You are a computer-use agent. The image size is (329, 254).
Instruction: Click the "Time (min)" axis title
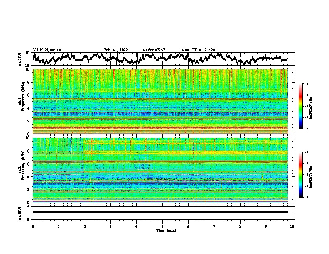(166, 230)
